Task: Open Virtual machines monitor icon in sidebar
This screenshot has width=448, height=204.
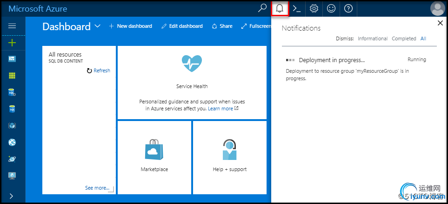Action: [x=12, y=176]
